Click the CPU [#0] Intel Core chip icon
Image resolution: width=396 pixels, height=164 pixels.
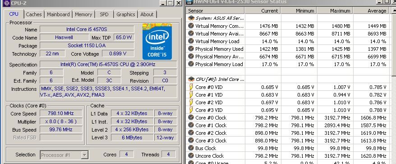(x=191, y=79)
